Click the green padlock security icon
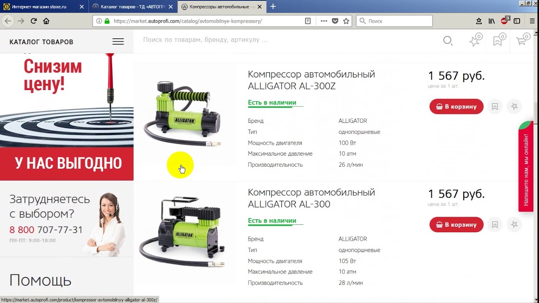539x303 pixels. pos(107,21)
